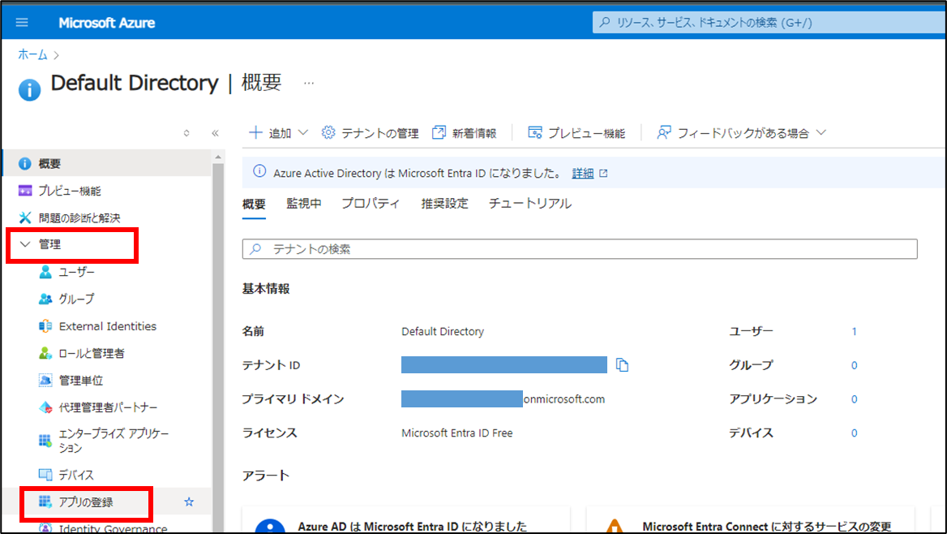This screenshot has height=534, width=947.
Task: Toggle the favorite star on アプリの登録
Action: click(188, 503)
